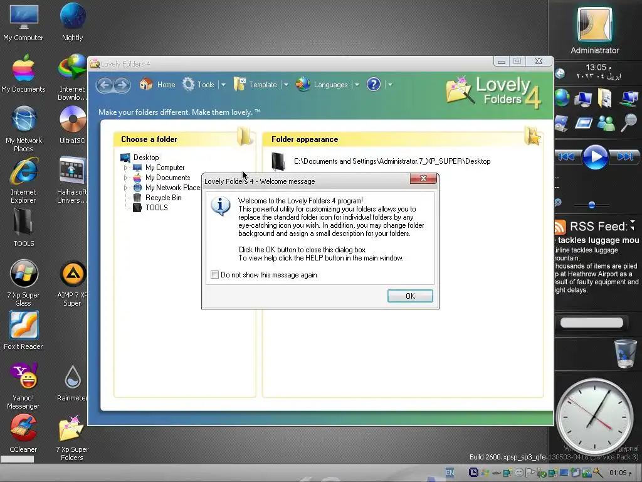Check 'Do not show this message again'
Image resolution: width=642 pixels, height=482 pixels.
click(x=214, y=275)
